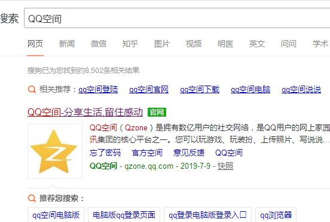Switch to the 新闻 tab
330x222 pixels.
point(67,44)
